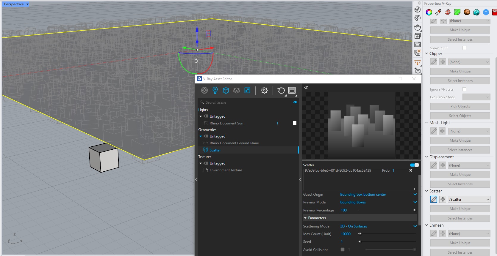The image size is (497, 256).
Task: Open the Materials sphere icon in Asset Editor
Action: pyautogui.click(x=204, y=90)
